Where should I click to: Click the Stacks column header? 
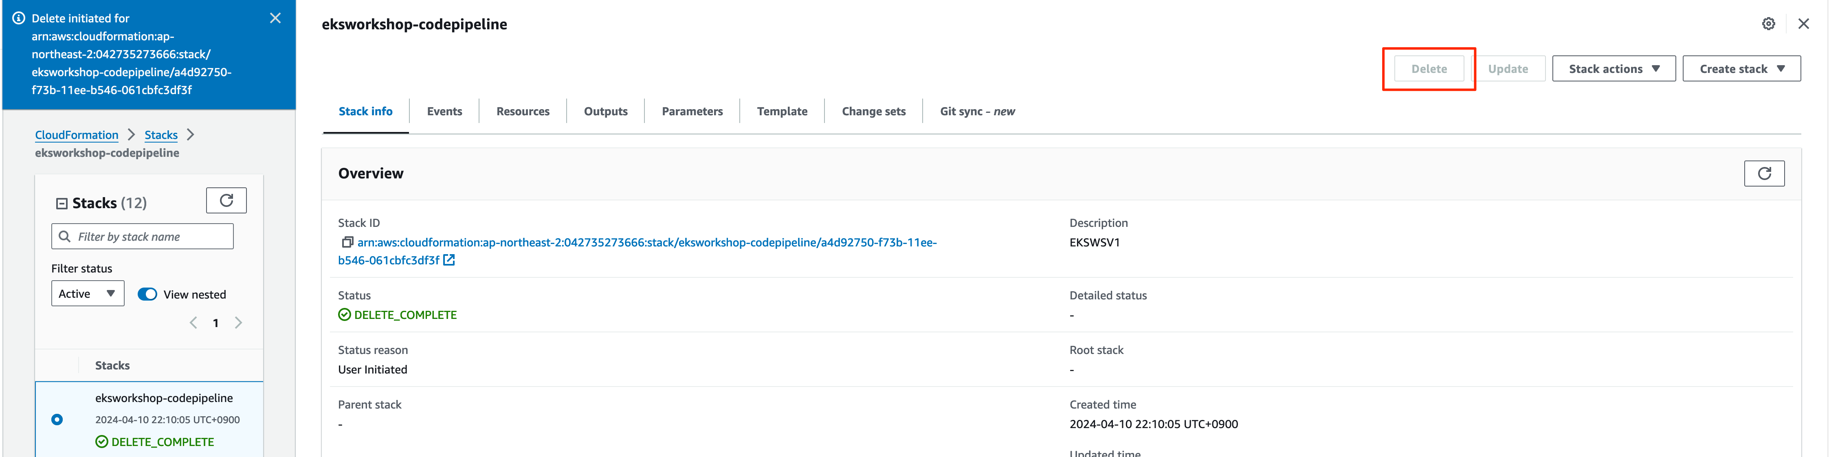click(112, 365)
